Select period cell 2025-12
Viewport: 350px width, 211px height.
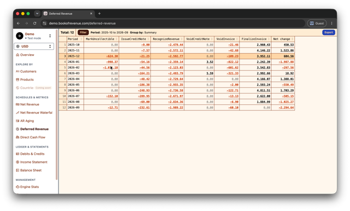tap(75, 56)
